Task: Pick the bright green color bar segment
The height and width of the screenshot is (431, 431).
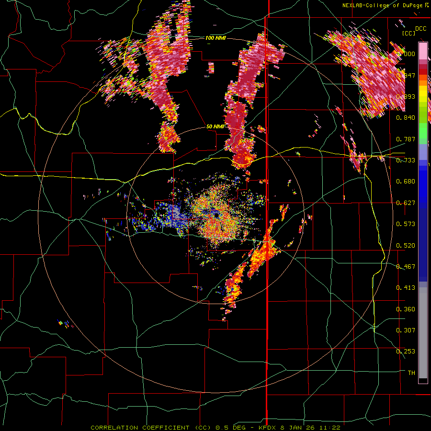Action: pos(423,131)
